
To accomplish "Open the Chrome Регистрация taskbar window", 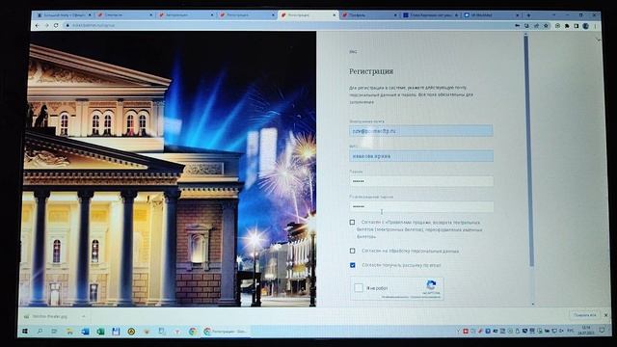I will [226, 332].
